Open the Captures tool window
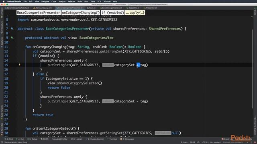257x144 pixels. 2,42
